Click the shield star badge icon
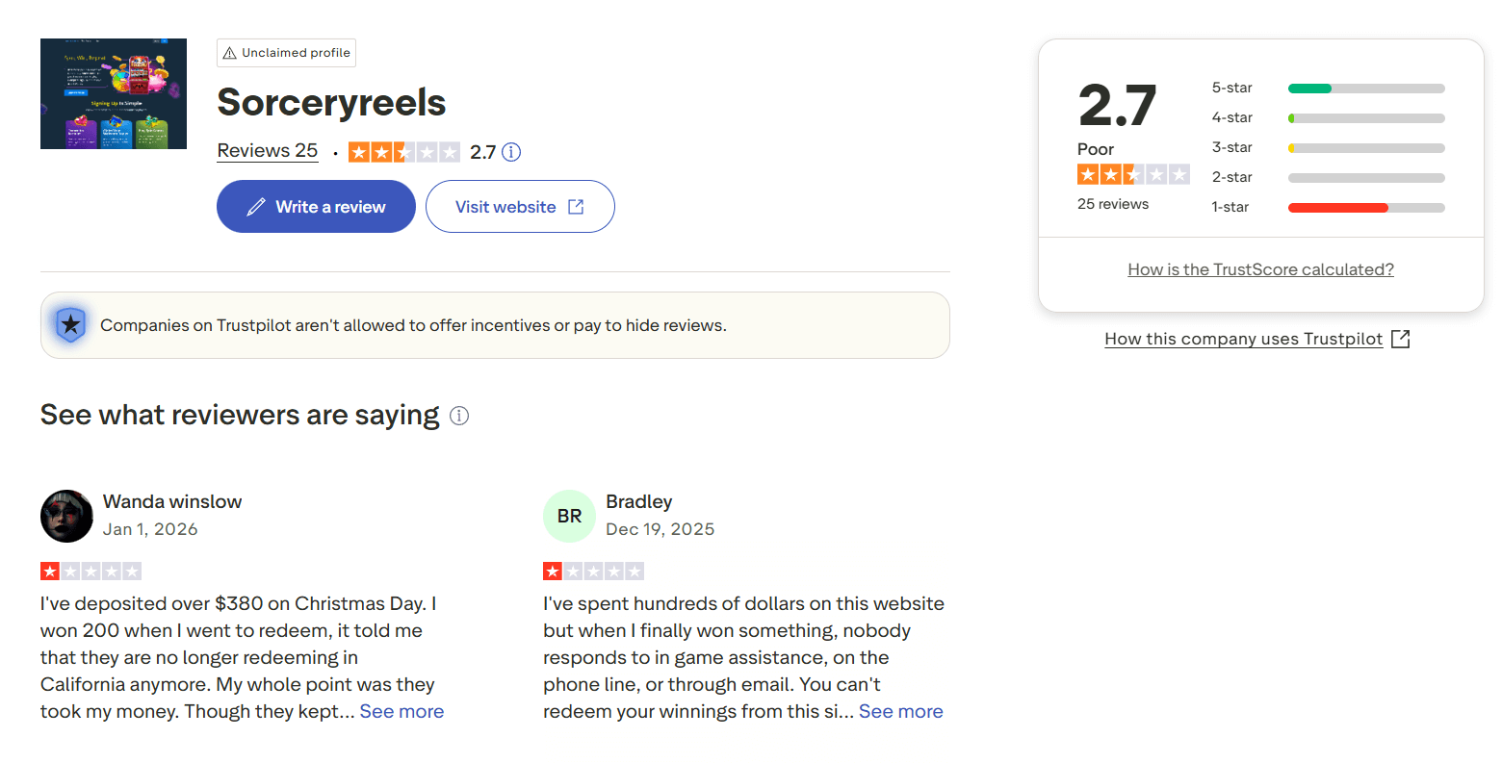This screenshot has height=763, width=1502. 71,325
